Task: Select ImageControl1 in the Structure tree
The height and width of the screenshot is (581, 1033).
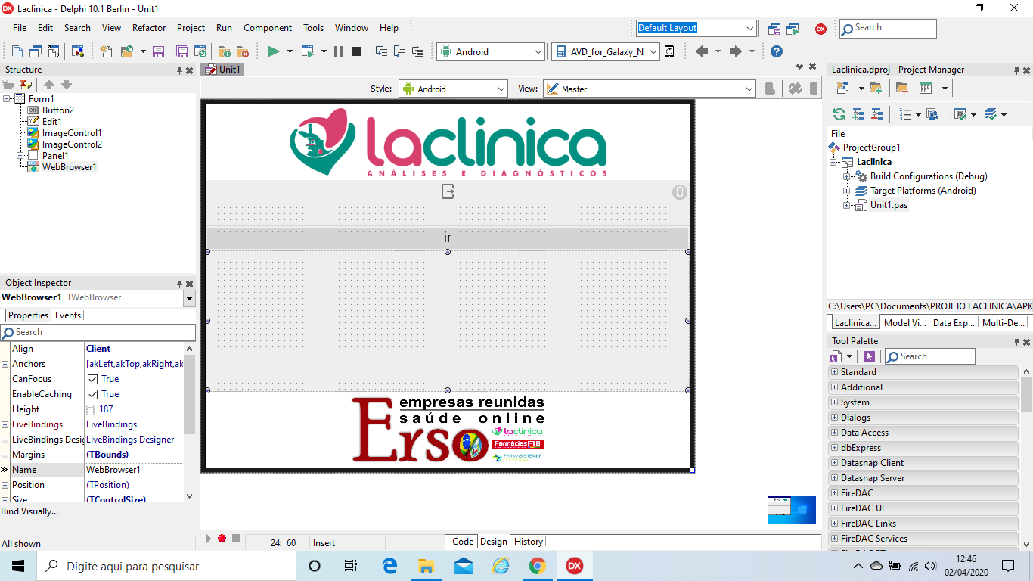Action: 72,133
